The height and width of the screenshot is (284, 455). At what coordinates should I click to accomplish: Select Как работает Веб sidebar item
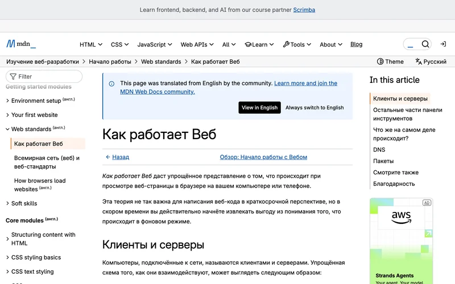[x=48, y=144]
